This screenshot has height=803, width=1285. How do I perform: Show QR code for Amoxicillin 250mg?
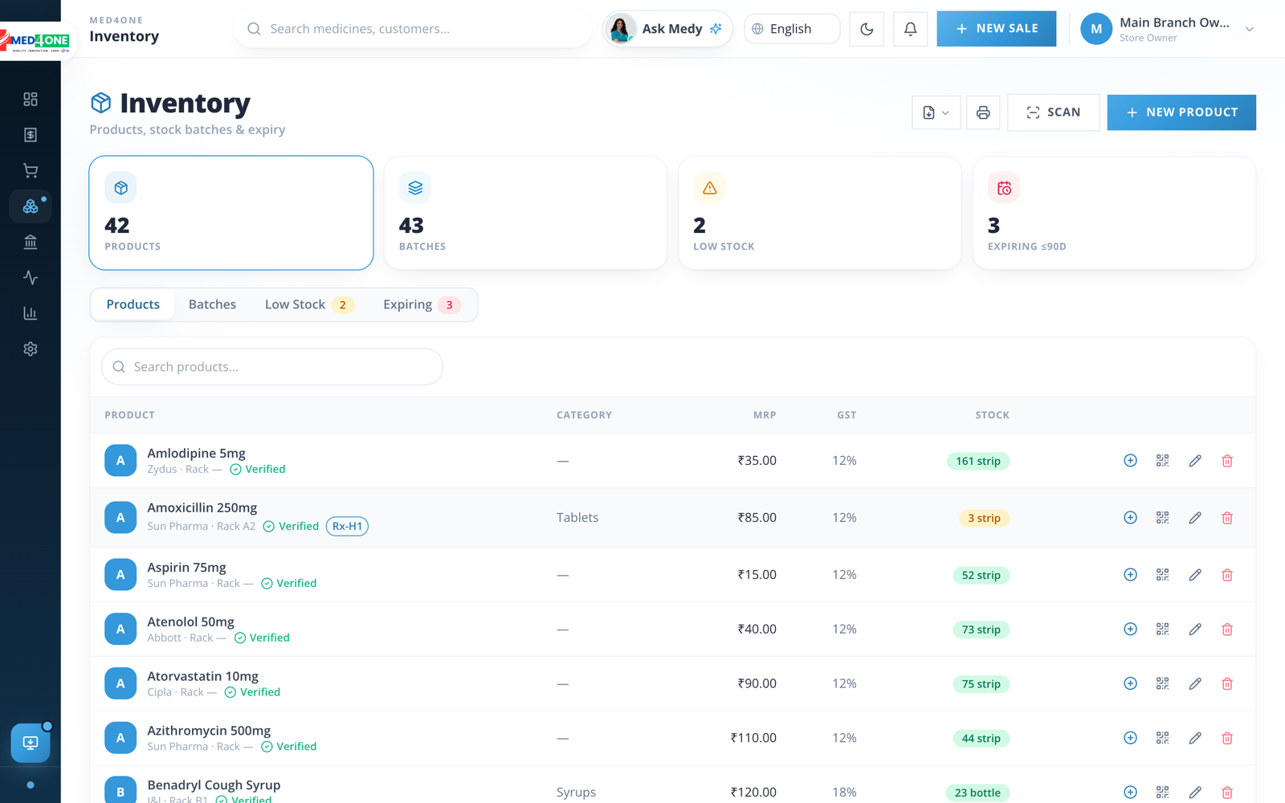[1162, 518]
